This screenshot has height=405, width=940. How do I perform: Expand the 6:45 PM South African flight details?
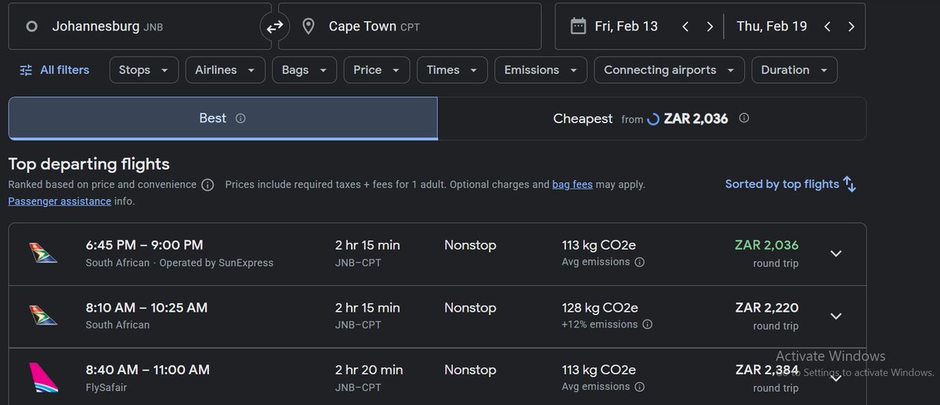(x=836, y=254)
